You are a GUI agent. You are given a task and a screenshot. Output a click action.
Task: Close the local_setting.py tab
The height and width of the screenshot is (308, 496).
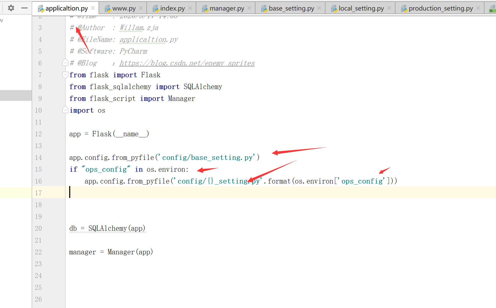389,8
